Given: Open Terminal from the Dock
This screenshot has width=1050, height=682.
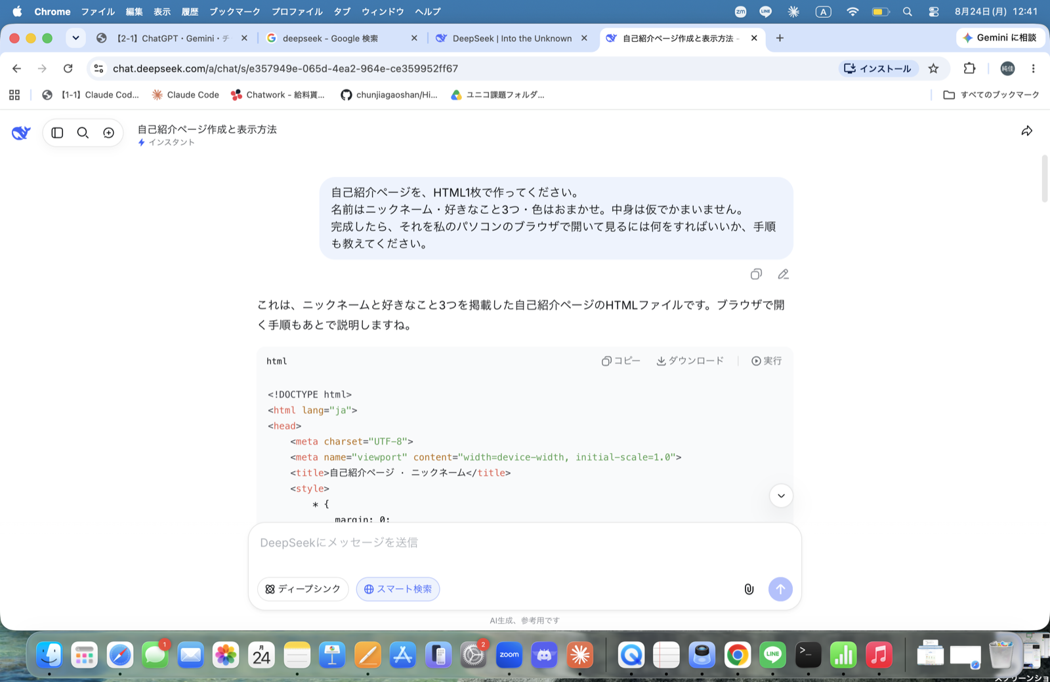Looking at the screenshot, I should tap(808, 654).
